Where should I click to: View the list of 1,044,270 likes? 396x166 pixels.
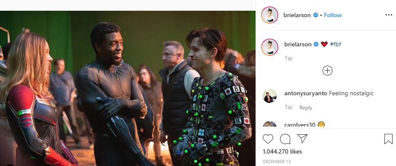point(282,151)
